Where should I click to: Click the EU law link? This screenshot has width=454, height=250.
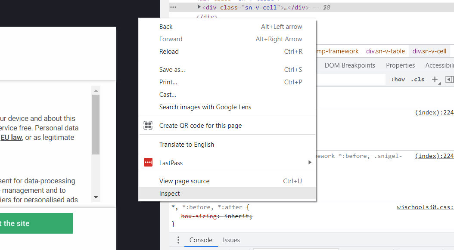tap(11, 138)
